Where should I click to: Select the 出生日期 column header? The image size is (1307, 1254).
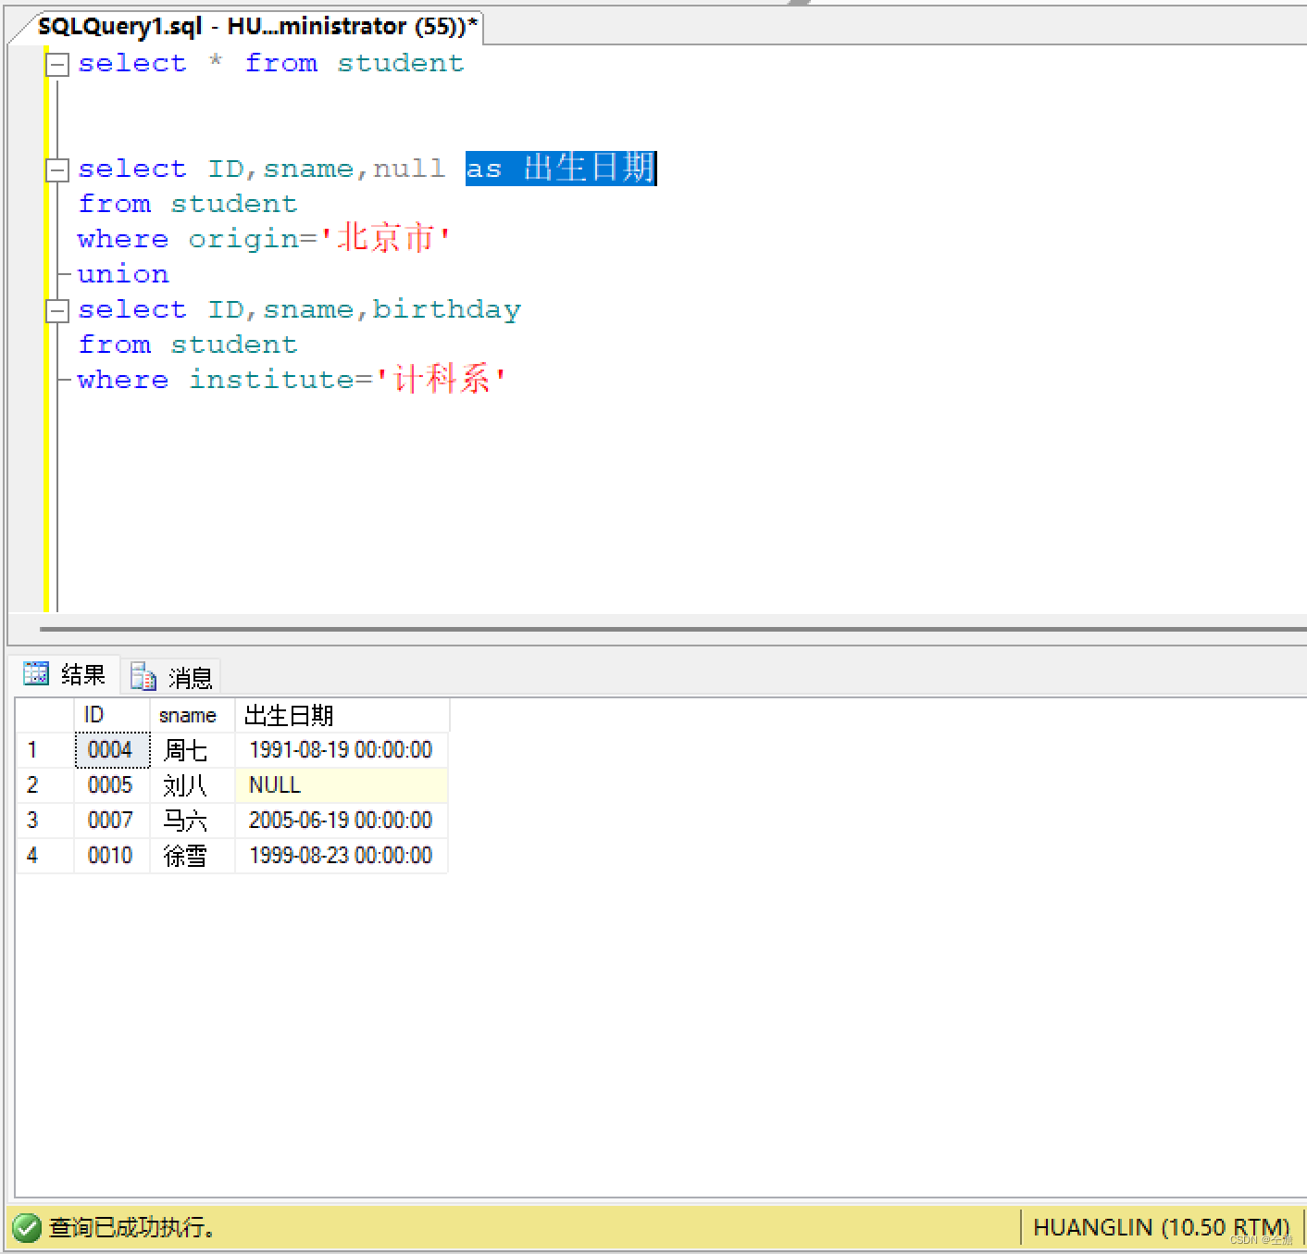[342, 715]
